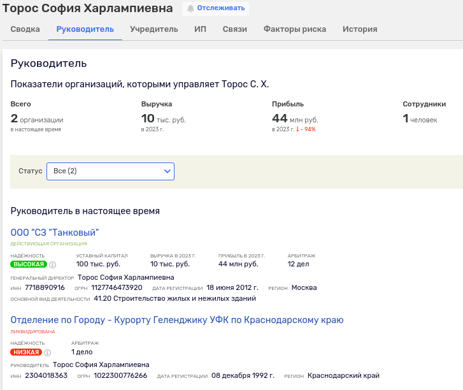Click info icon next to ВЫСОКАЯ badge
This screenshot has width=463, height=390.
tap(53, 264)
